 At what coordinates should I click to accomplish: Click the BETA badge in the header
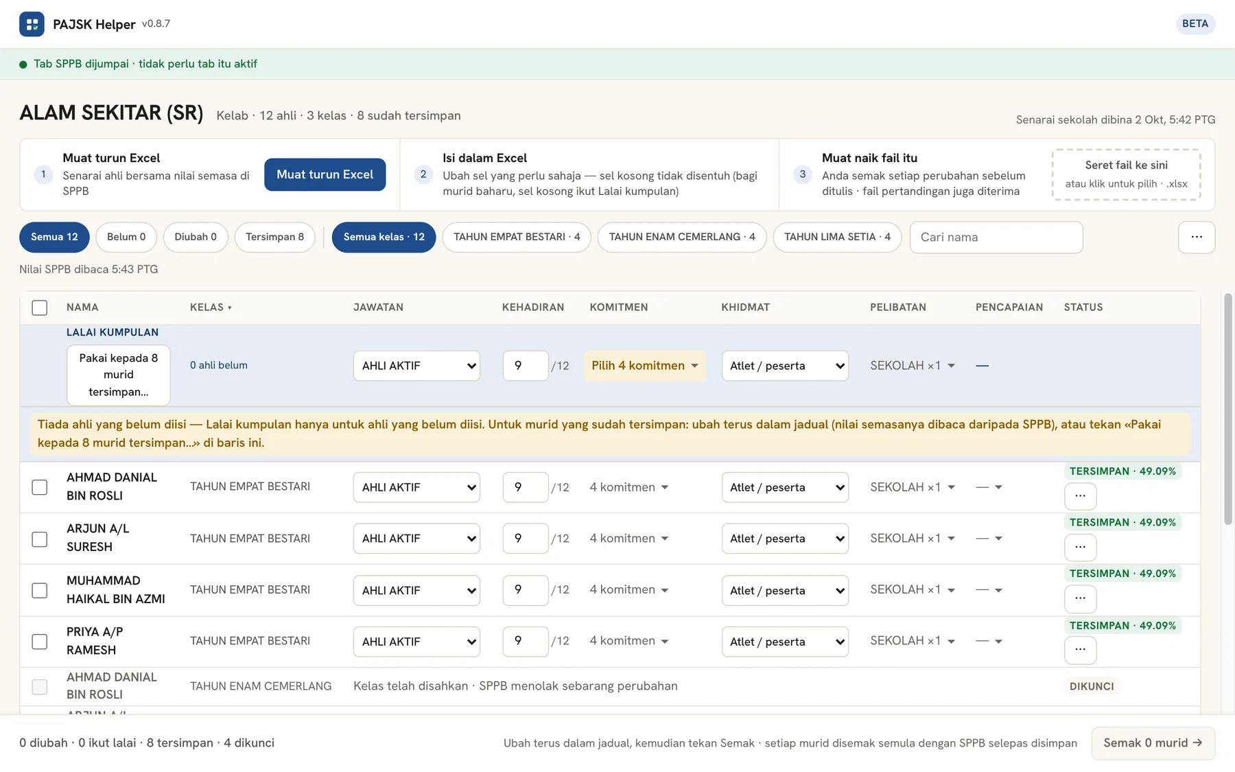(x=1195, y=24)
